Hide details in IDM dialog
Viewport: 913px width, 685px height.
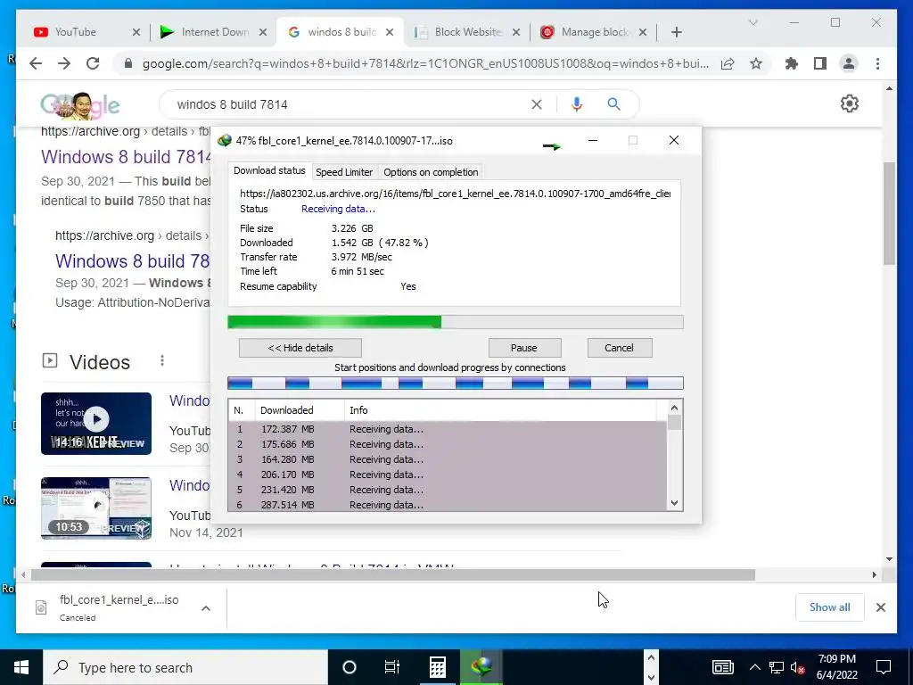coord(300,348)
